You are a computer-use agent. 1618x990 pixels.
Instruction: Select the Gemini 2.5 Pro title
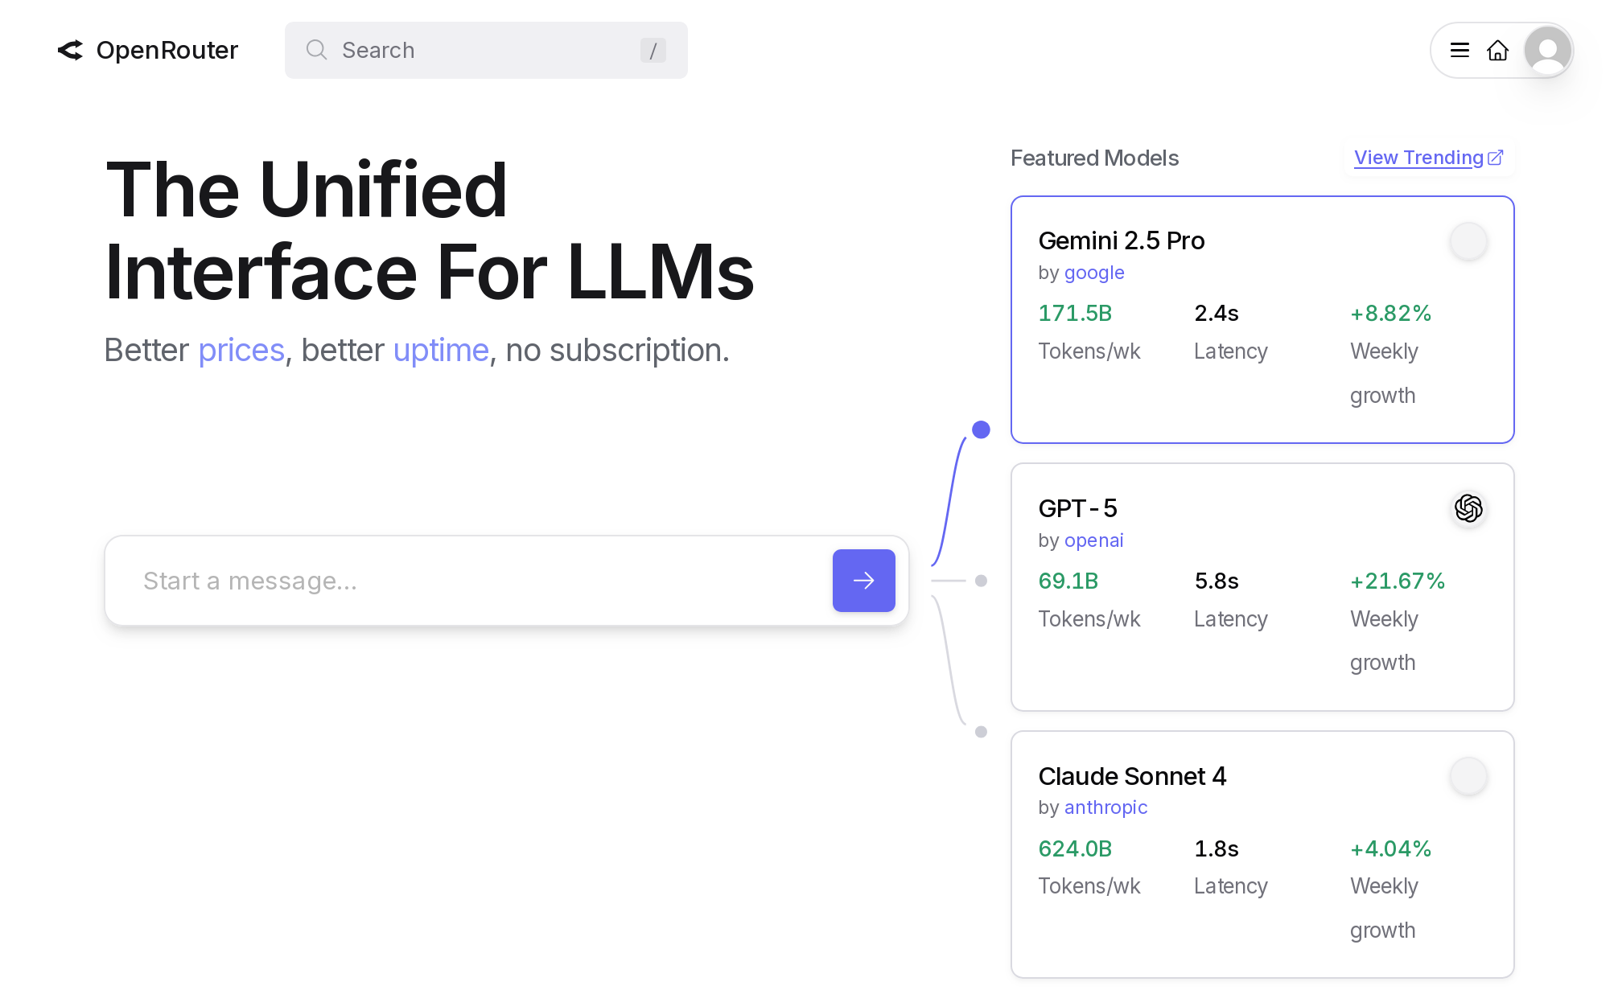pos(1122,240)
